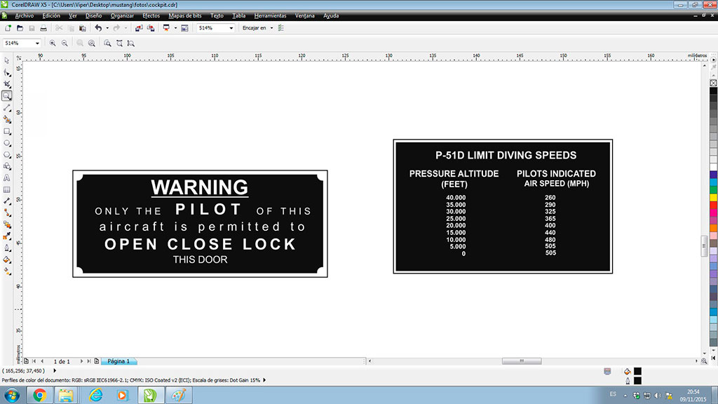This screenshot has height=404, width=718.
Task: Click the Import icon
Action: [139, 28]
